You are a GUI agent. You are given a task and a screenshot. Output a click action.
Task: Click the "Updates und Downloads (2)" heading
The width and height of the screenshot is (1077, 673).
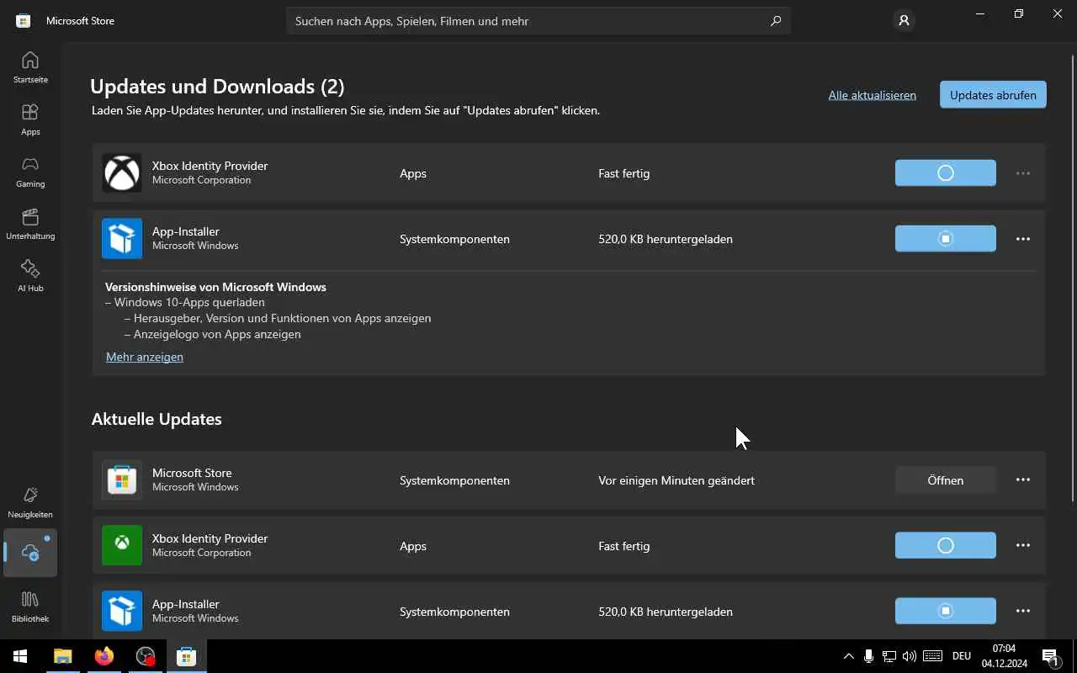click(217, 86)
